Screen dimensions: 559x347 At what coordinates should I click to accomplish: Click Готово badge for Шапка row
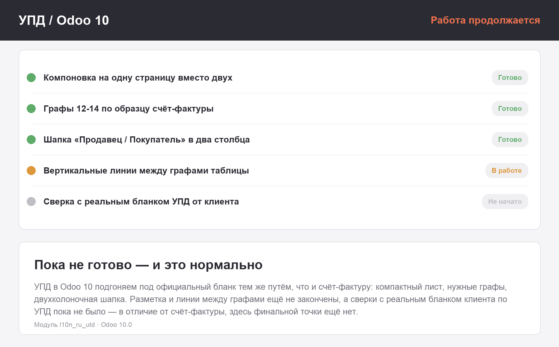[x=510, y=139]
